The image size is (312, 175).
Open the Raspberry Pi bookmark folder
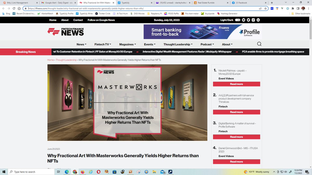point(154,13)
